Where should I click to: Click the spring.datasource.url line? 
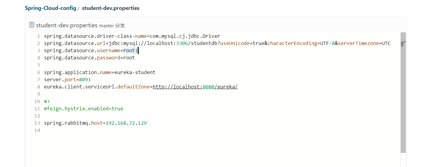pyautogui.click(x=217, y=43)
